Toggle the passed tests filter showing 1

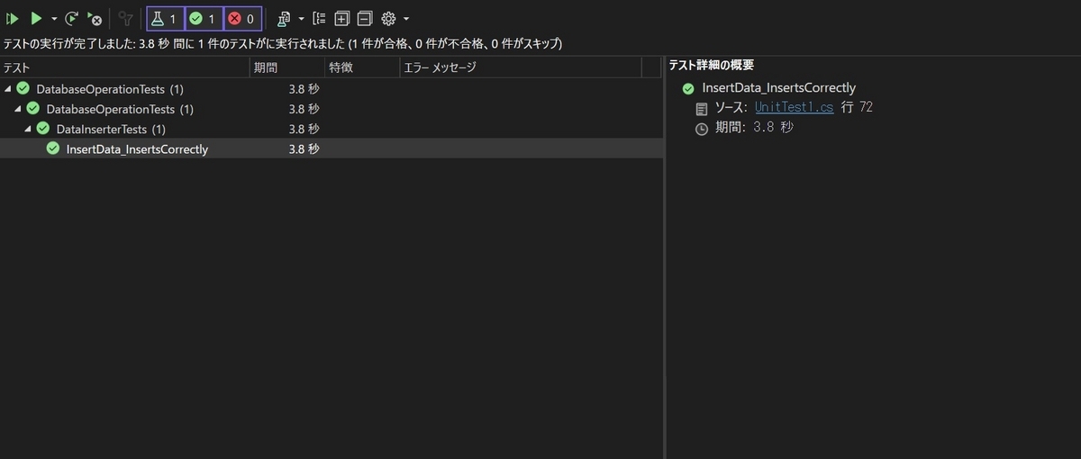point(204,18)
